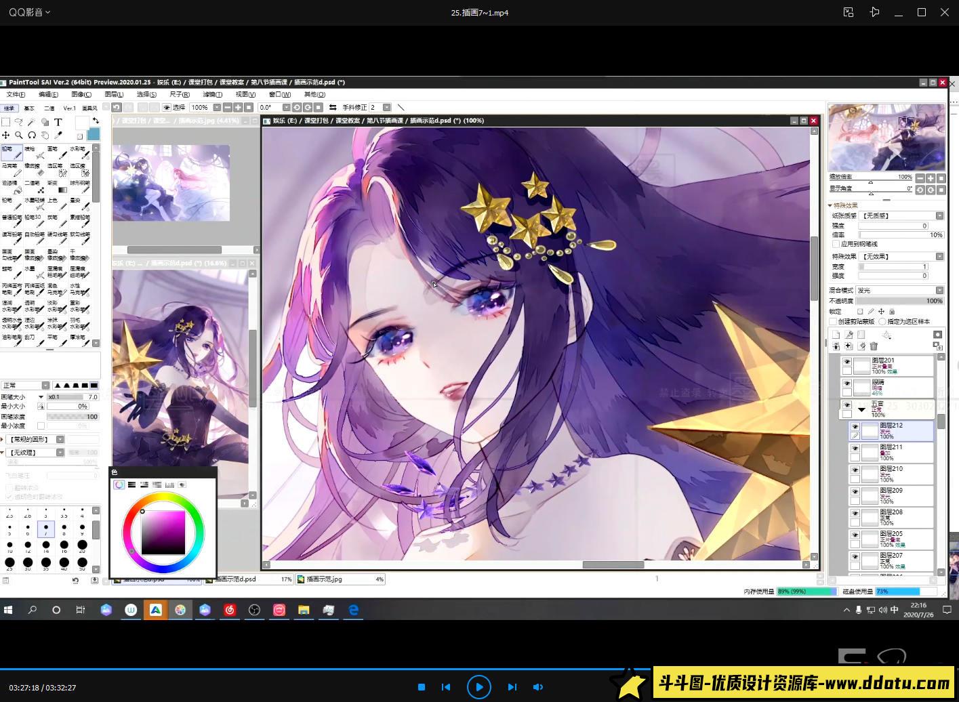Create a new linework pen layer
Image resolution: width=959 pixels, height=702 pixels.
pos(849,335)
